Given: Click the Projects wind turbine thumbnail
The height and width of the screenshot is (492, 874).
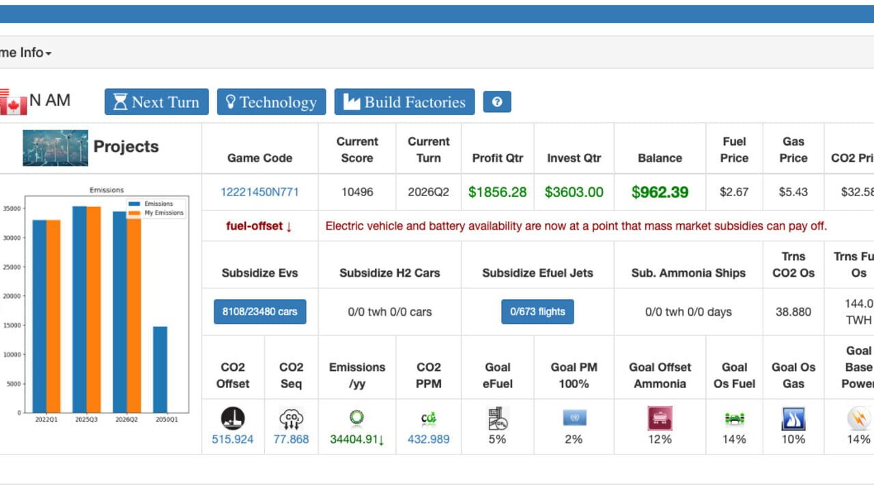Looking at the screenshot, I should [x=55, y=148].
